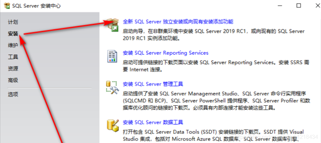
Task: Click link 全新 SQL Server 独立安装或向现有安装添加功能
Action: point(178,22)
